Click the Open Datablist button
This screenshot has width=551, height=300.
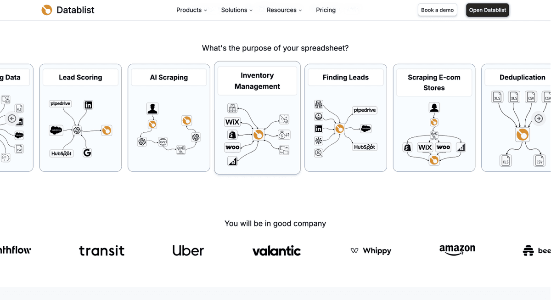[488, 10]
